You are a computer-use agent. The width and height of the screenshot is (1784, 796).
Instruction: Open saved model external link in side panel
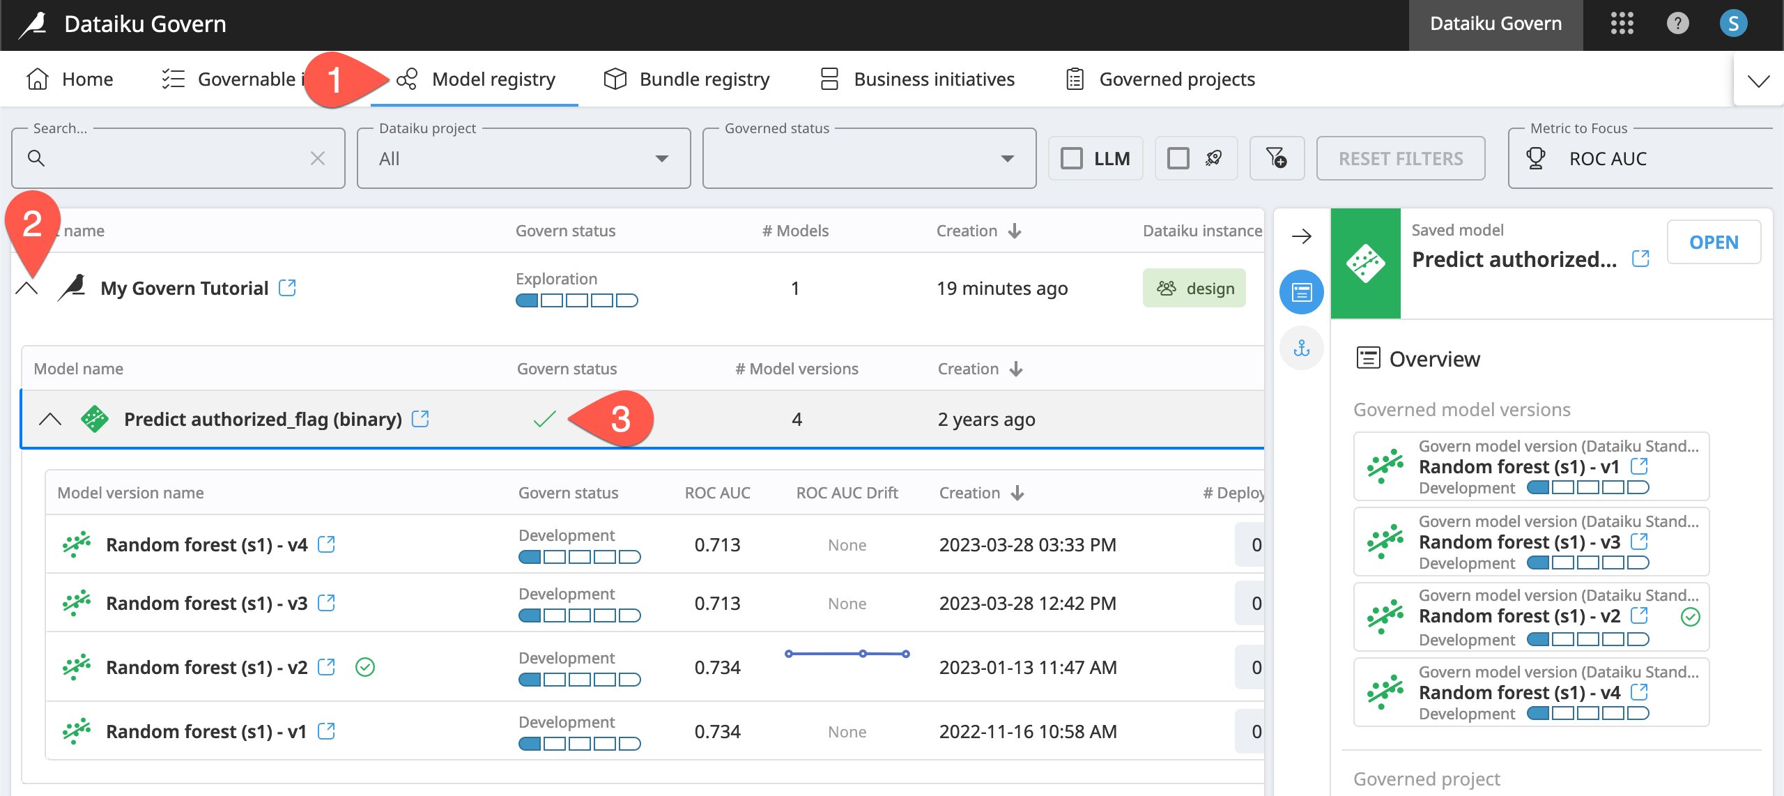(x=1640, y=258)
